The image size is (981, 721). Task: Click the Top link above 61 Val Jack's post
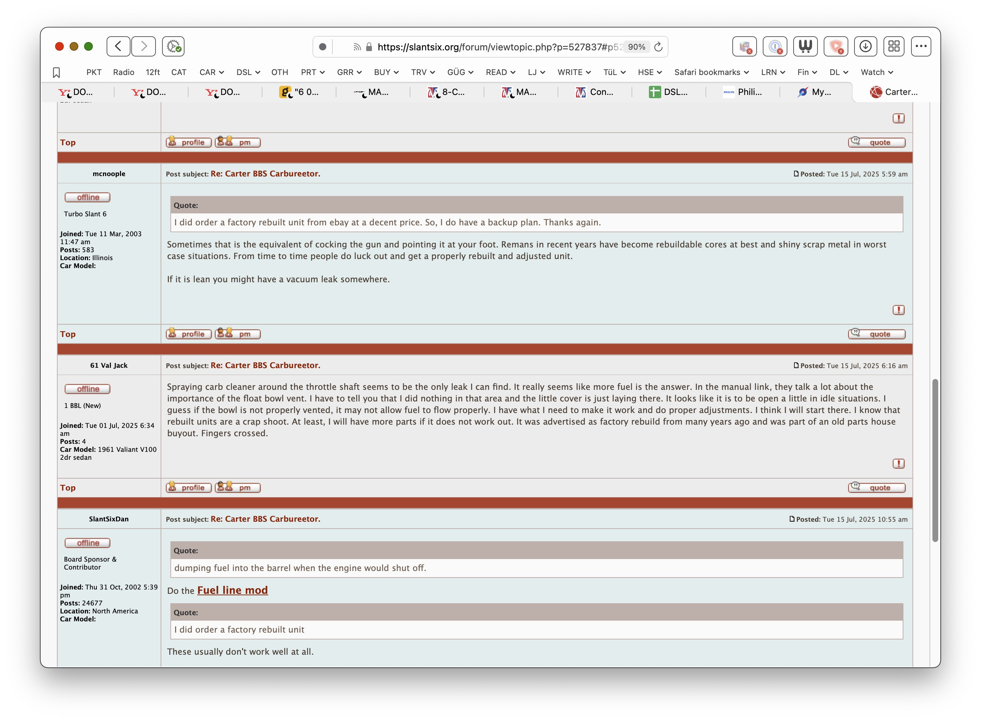[x=68, y=334]
